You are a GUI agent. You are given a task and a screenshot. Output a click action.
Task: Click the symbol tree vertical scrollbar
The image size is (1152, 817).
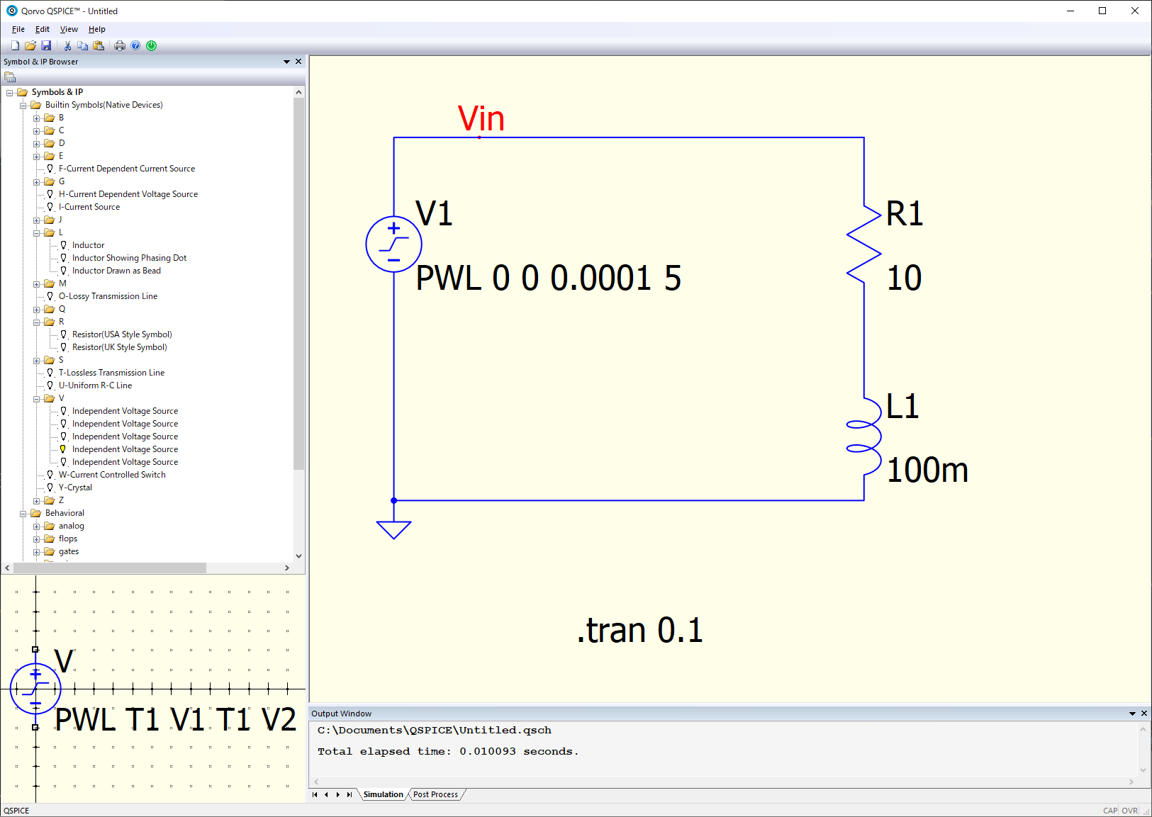click(298, 283)
